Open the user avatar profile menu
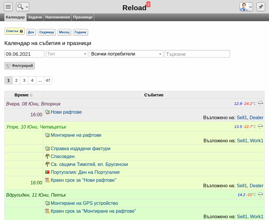Screen dimensions: 269x220 [246, 7]
